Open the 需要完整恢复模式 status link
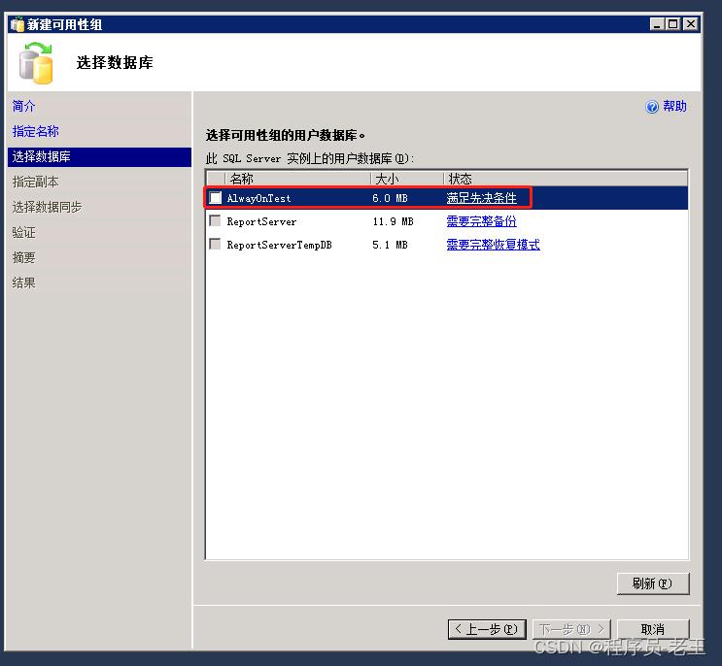The height and width of the screenshot is (666, 722). 493,245
